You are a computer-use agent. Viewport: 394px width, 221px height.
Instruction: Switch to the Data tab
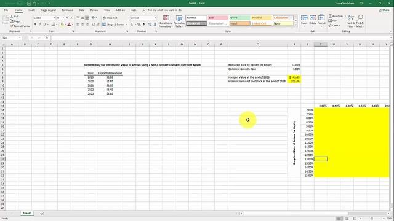81,10
